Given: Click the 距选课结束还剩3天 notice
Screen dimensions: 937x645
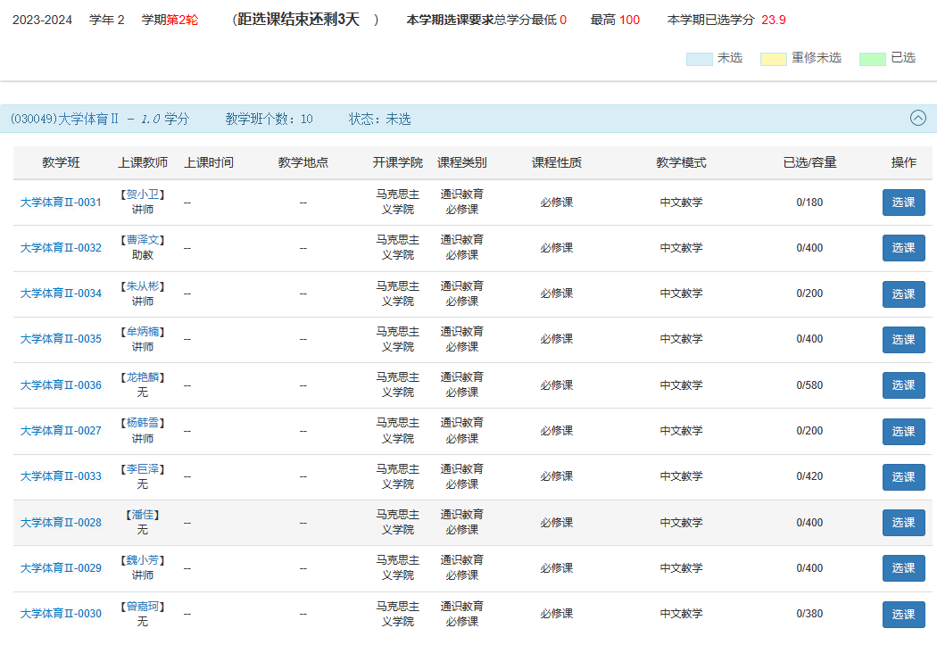Looking at the screenshot, I should (298, 20).
